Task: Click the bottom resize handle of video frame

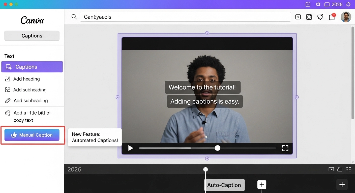Action: click(x=207, y=158)
